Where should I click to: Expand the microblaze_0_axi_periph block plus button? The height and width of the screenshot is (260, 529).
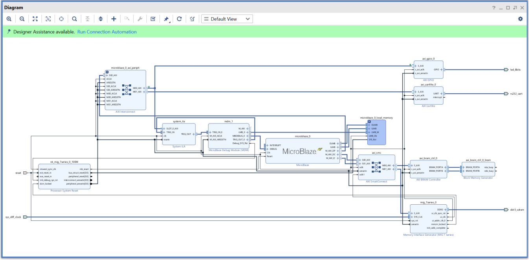point(107,72)
